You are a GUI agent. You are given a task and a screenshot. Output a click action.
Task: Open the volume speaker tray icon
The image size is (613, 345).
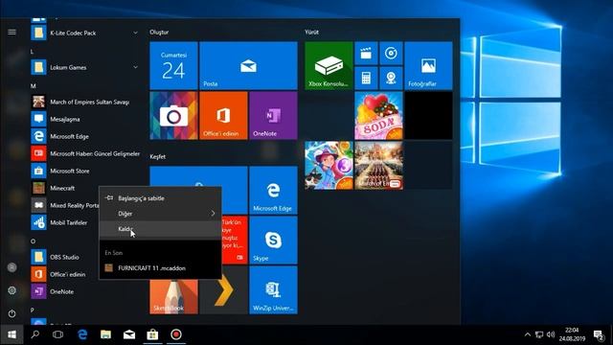point(551,334)
